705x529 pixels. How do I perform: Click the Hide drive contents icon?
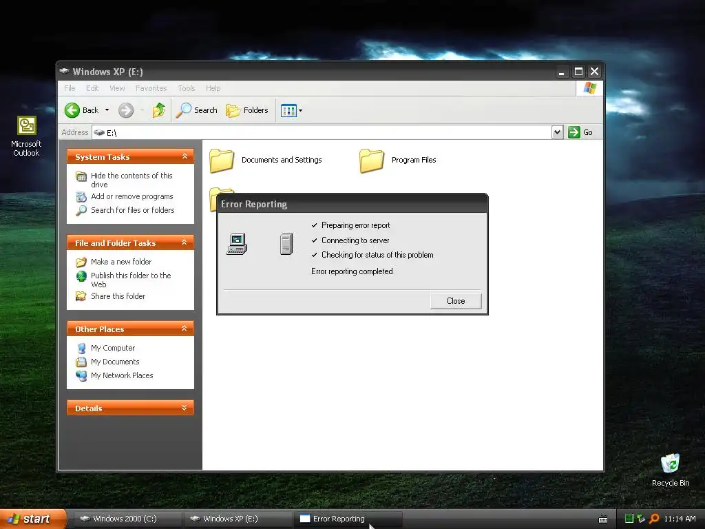click(x=81, y=176)
